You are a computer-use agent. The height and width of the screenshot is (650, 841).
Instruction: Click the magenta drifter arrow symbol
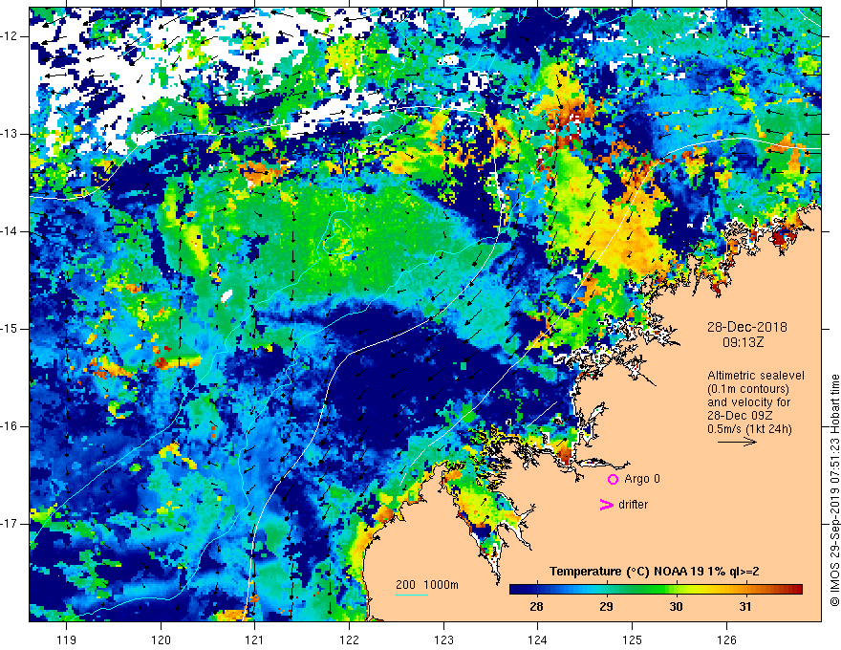(606, 505)
